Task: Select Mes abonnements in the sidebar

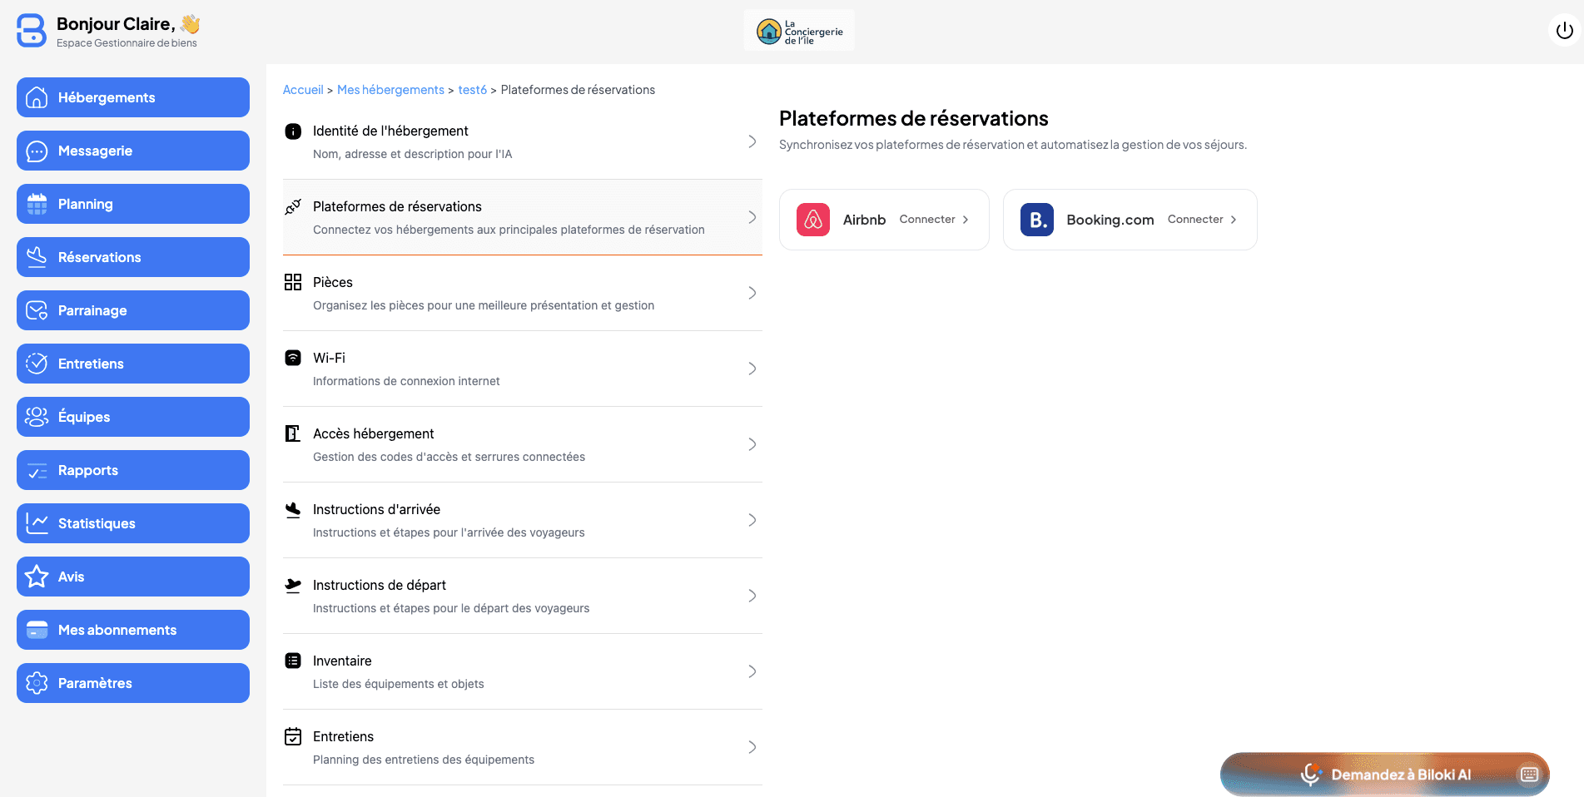Action: (117, 630)
